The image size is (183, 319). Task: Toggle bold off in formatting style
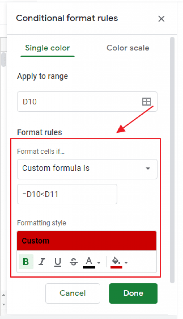click(26, 262)
